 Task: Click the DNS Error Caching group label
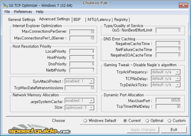[x=119, y=39]
